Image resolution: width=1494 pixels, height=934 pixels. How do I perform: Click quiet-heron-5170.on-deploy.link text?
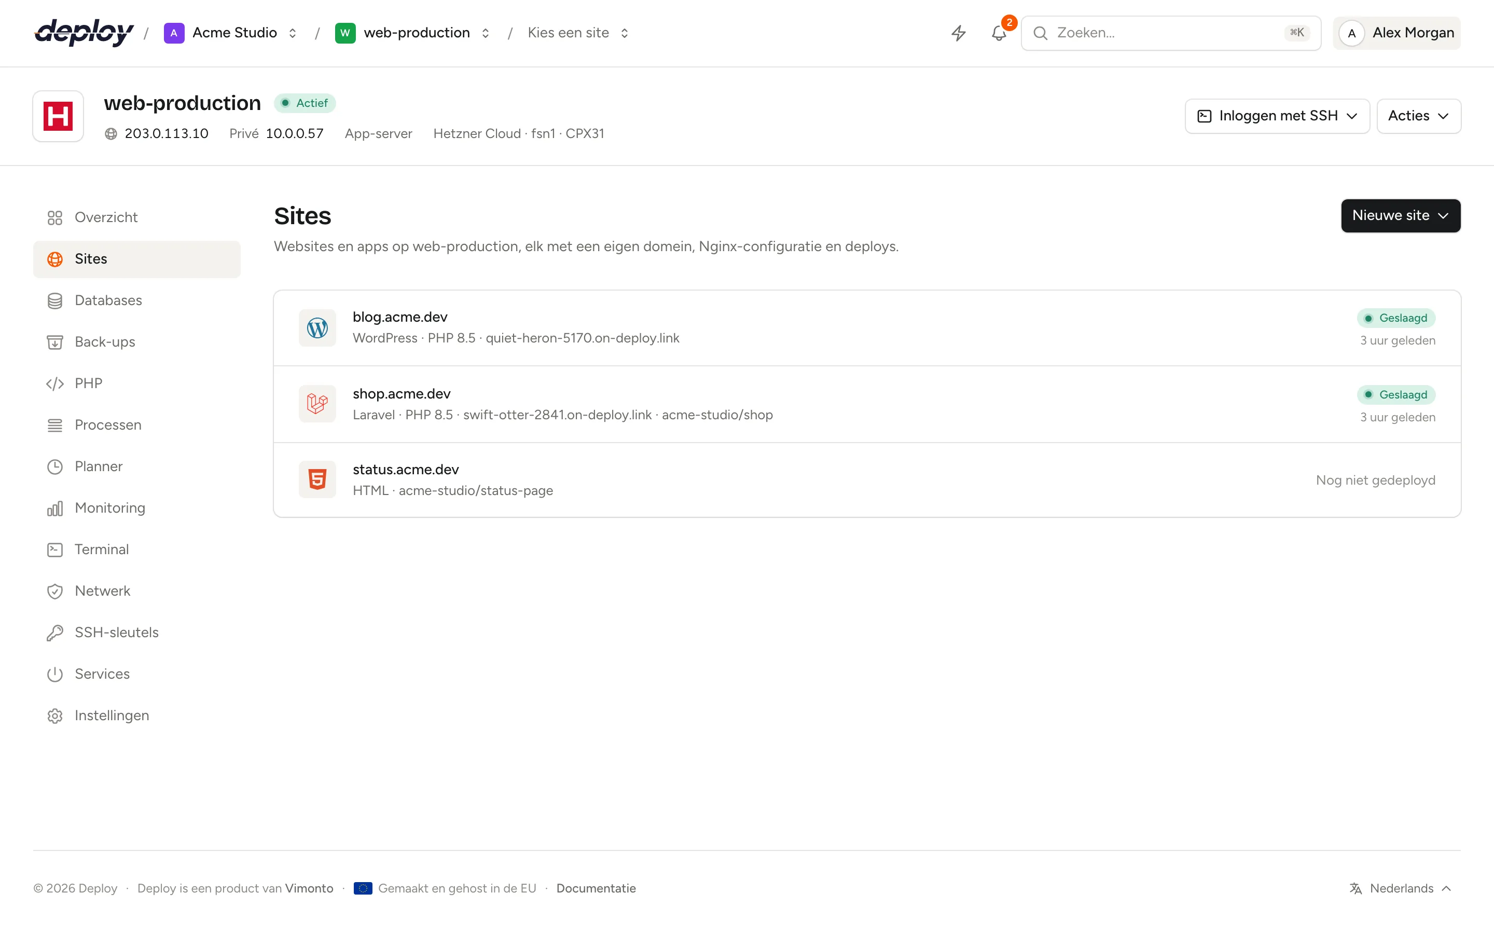coord(582,338)
